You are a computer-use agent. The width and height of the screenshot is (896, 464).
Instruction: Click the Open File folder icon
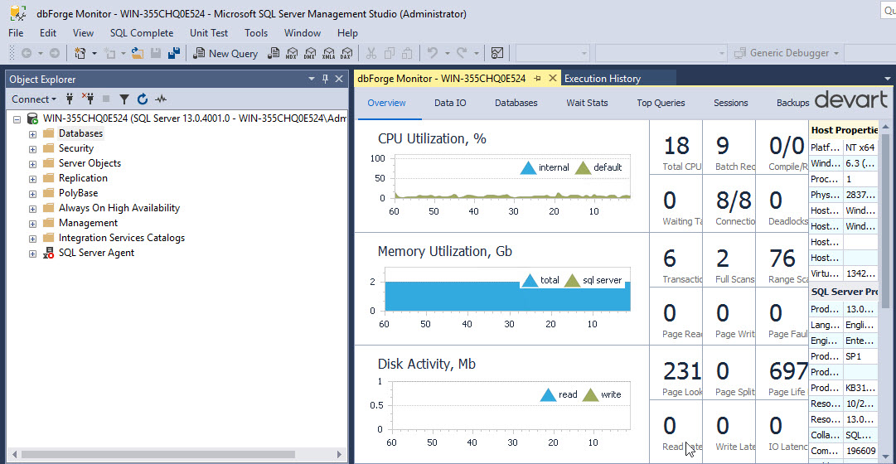[138, 54]
